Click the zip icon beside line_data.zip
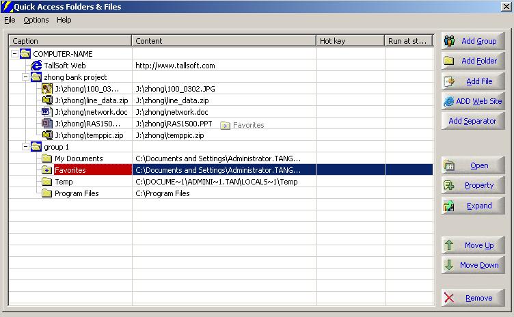514x317 pixels. 47,100
